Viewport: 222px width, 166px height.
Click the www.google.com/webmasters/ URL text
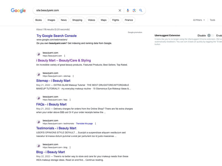click(x=52, y=40)
